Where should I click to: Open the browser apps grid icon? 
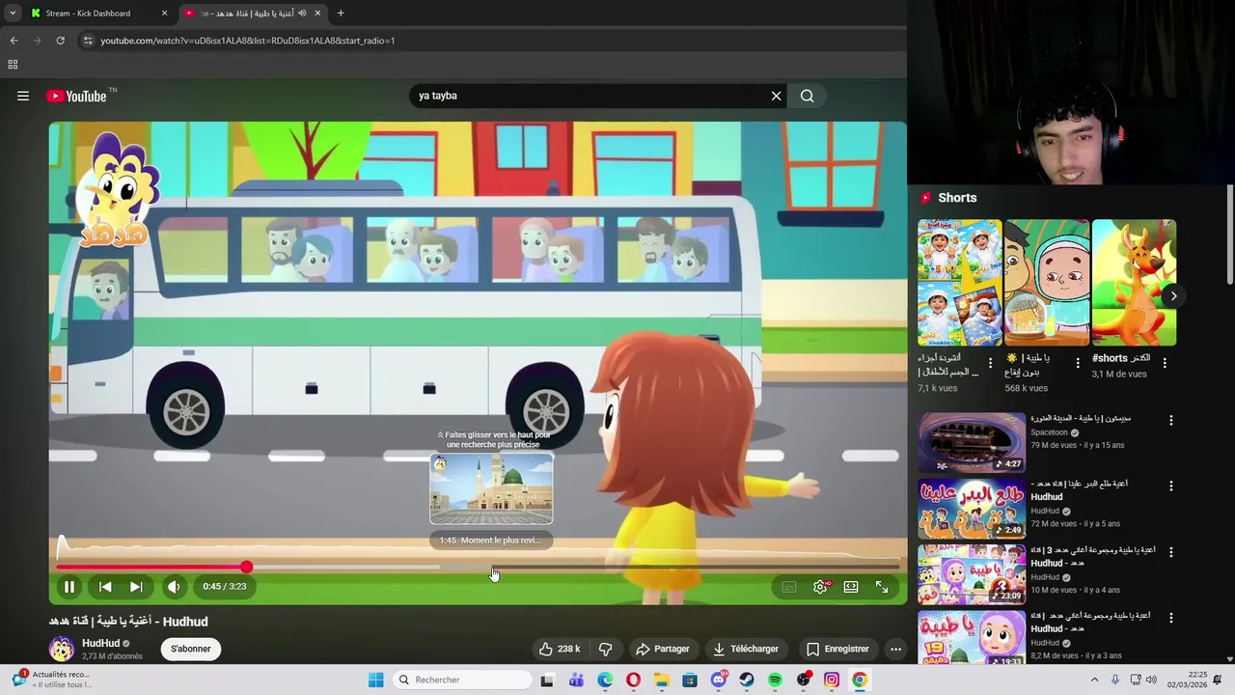(13, 65)
